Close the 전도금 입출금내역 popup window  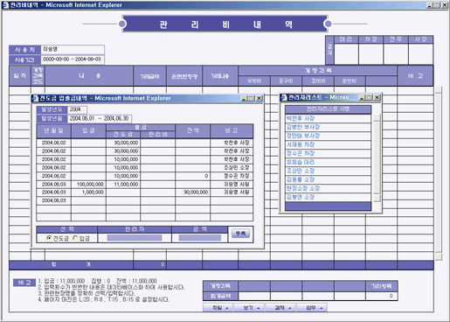click(259, 98)
